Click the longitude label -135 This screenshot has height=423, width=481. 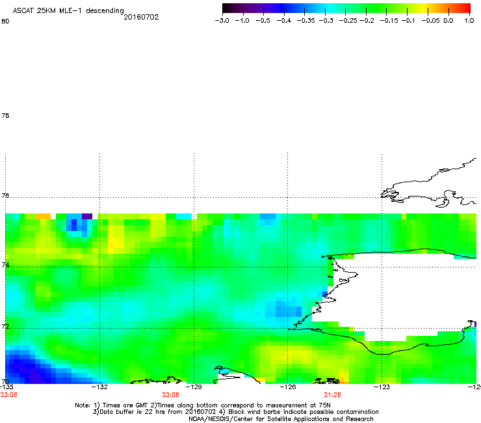click(6, 387)
